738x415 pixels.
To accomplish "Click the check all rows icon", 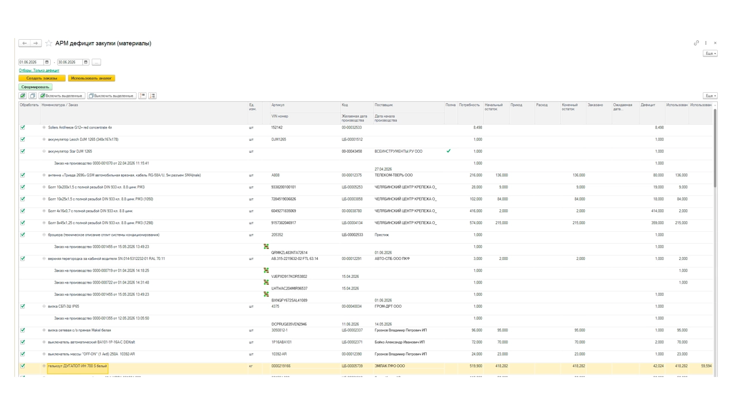I will (23, 96).
